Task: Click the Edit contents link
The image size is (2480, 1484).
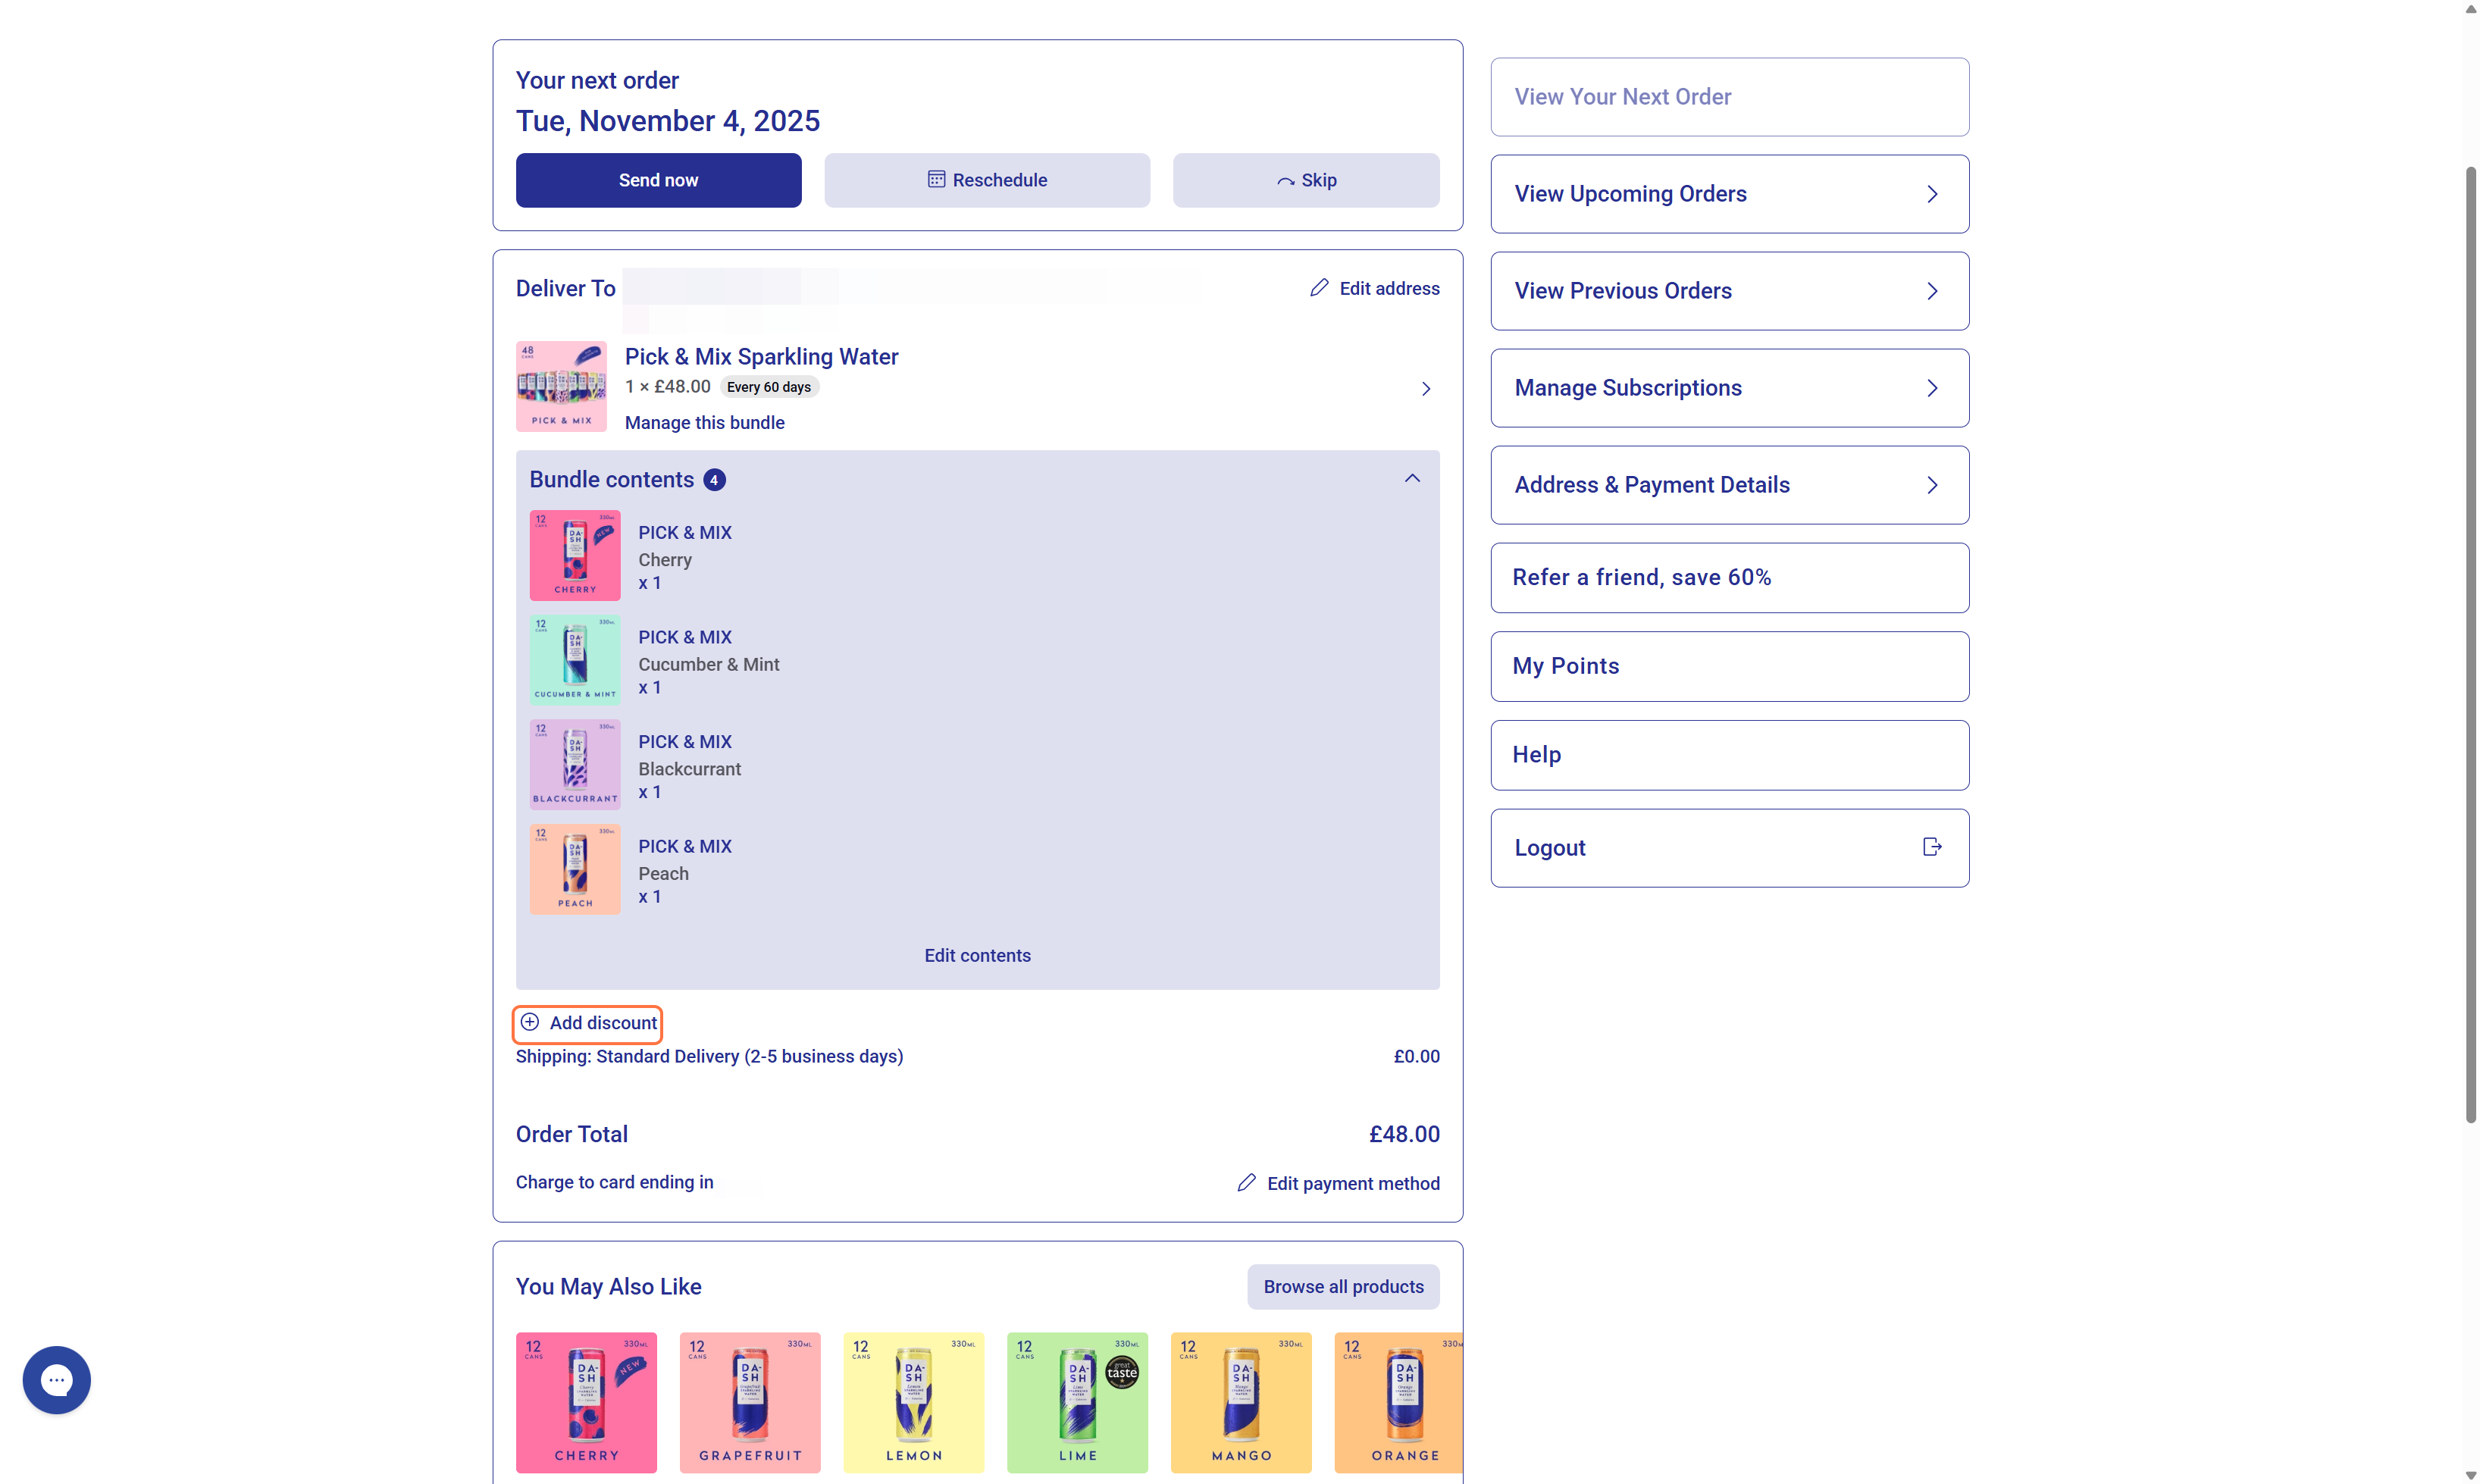Action: click(x=977, y=955)
